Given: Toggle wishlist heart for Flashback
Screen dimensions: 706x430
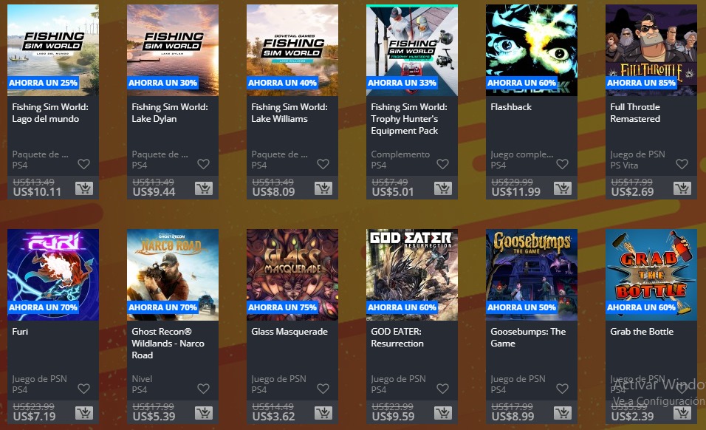Looking at the screenshot, I should click(563, 164).
